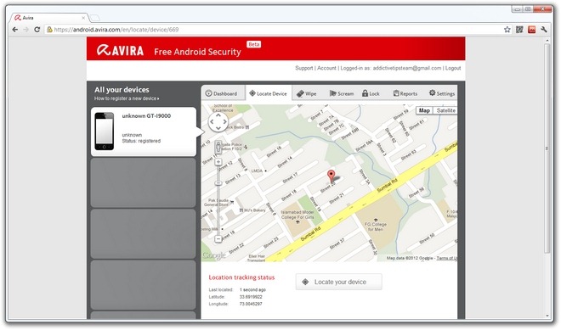This screenshot has height=330, width=561.
Task: Click the 'All your devices' heading
Action: pyautogui.click(x=122, y=90)
